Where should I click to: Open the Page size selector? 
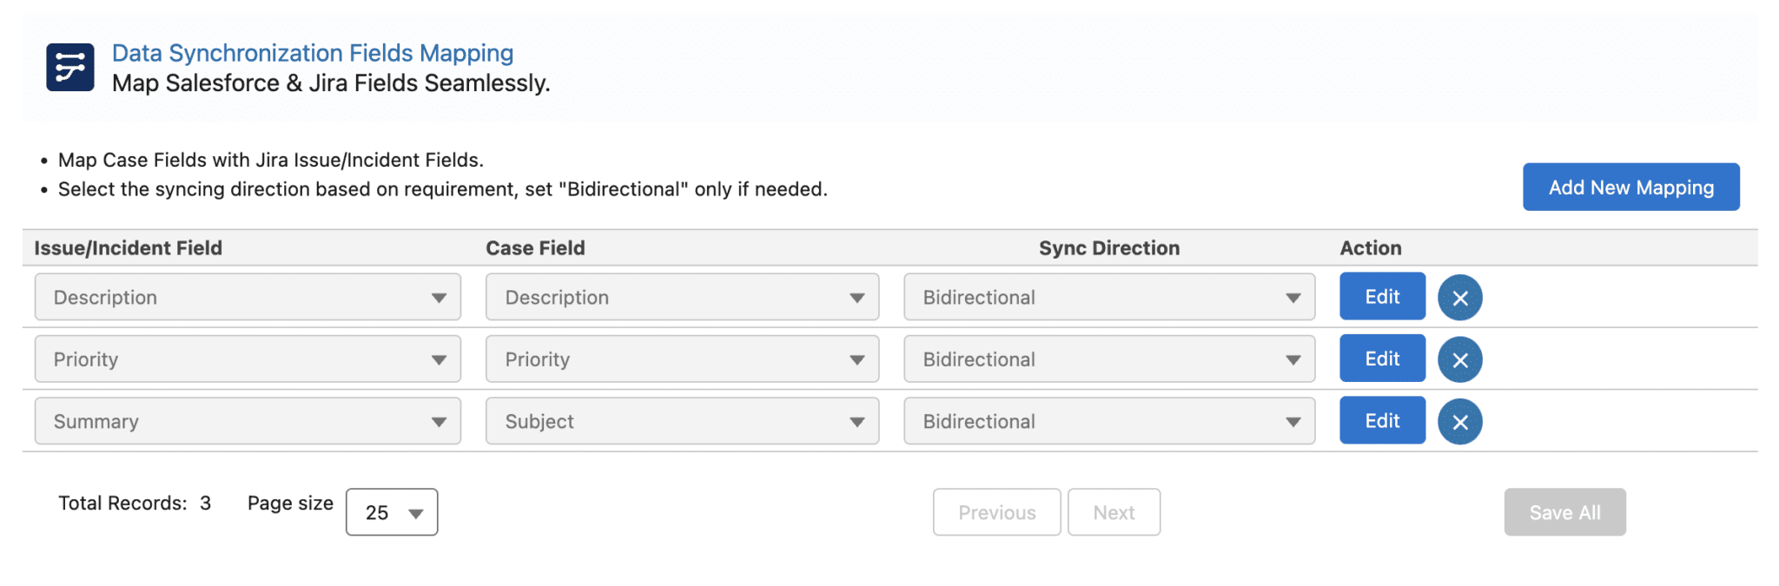pyautogui.click(x=391, y=512)
